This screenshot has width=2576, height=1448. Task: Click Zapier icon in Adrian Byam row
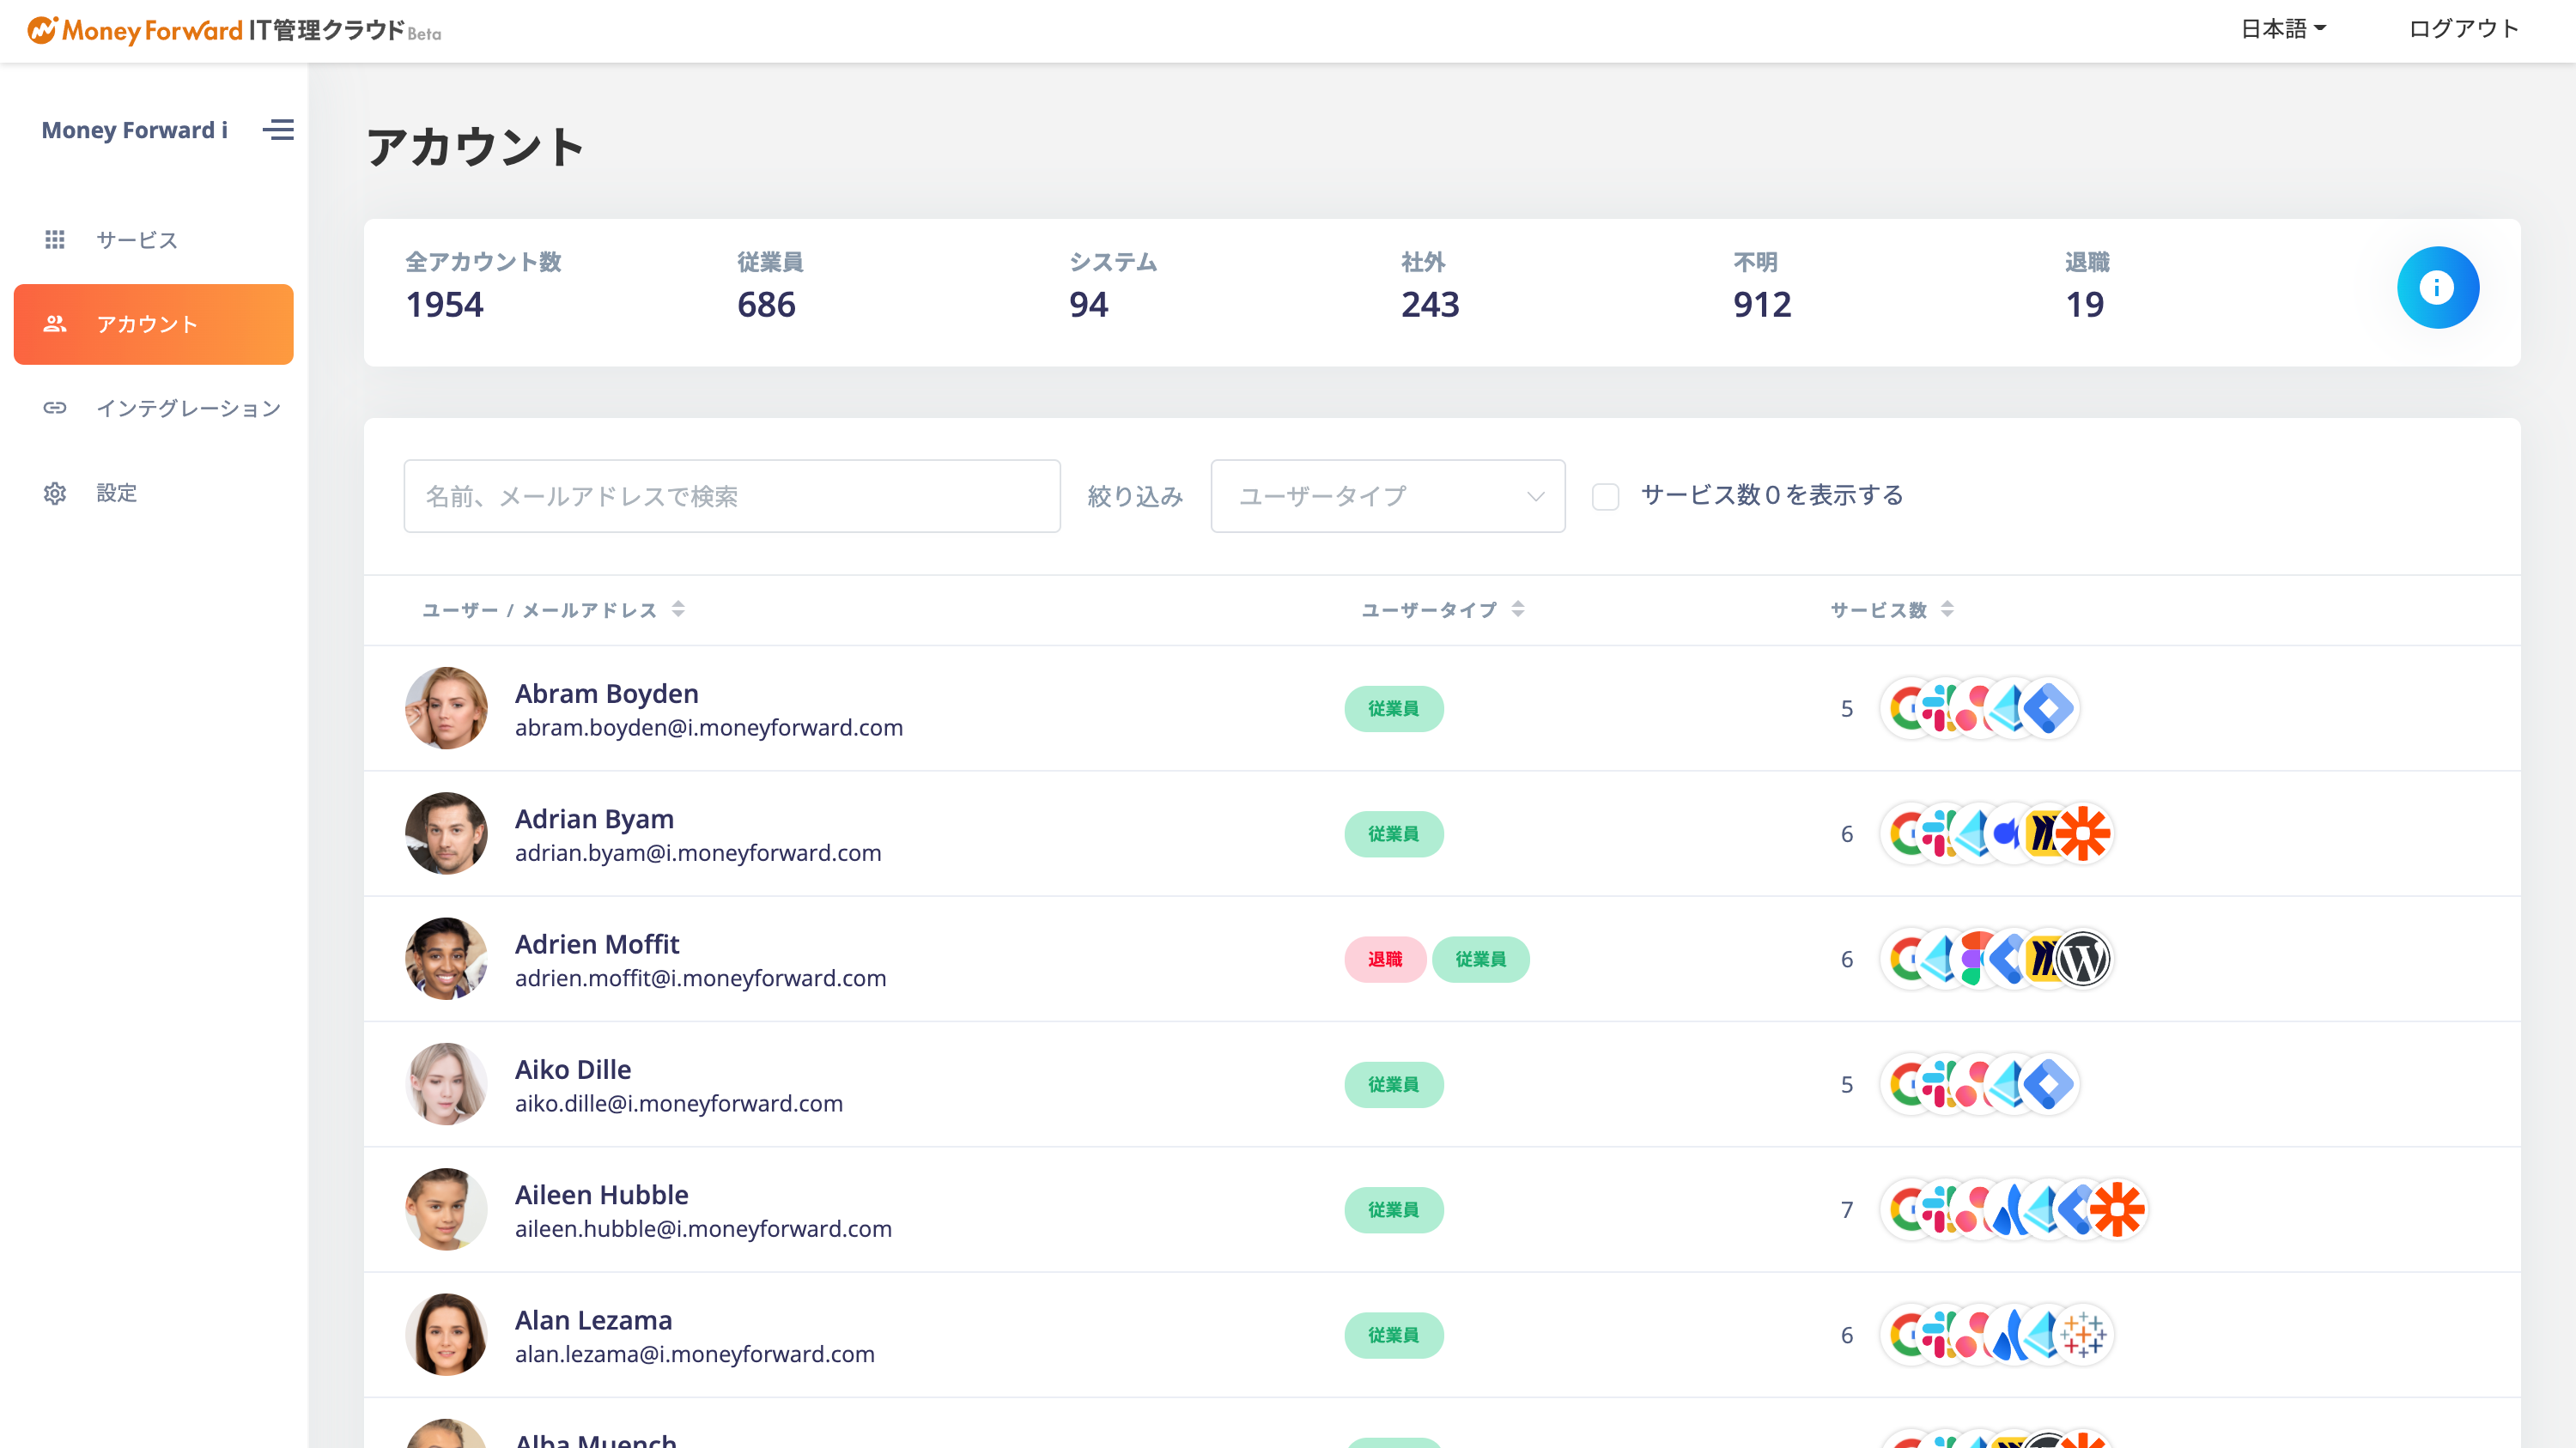(2084, 833)
